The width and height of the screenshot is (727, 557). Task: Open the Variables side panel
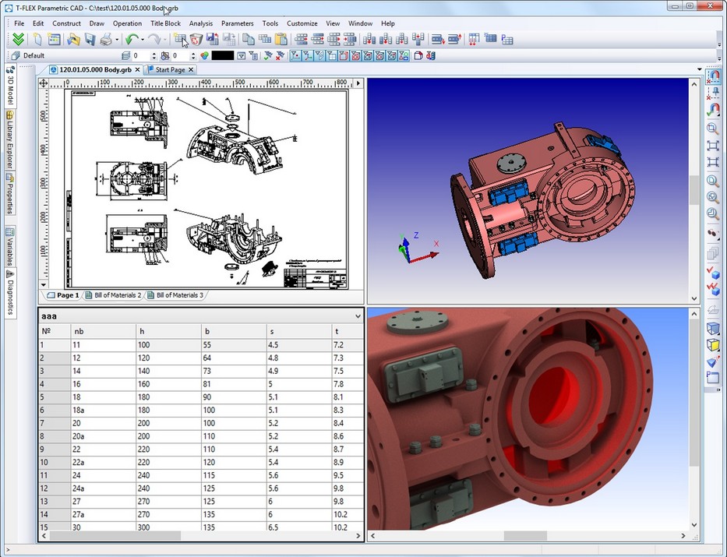click(x=9, y=248)
